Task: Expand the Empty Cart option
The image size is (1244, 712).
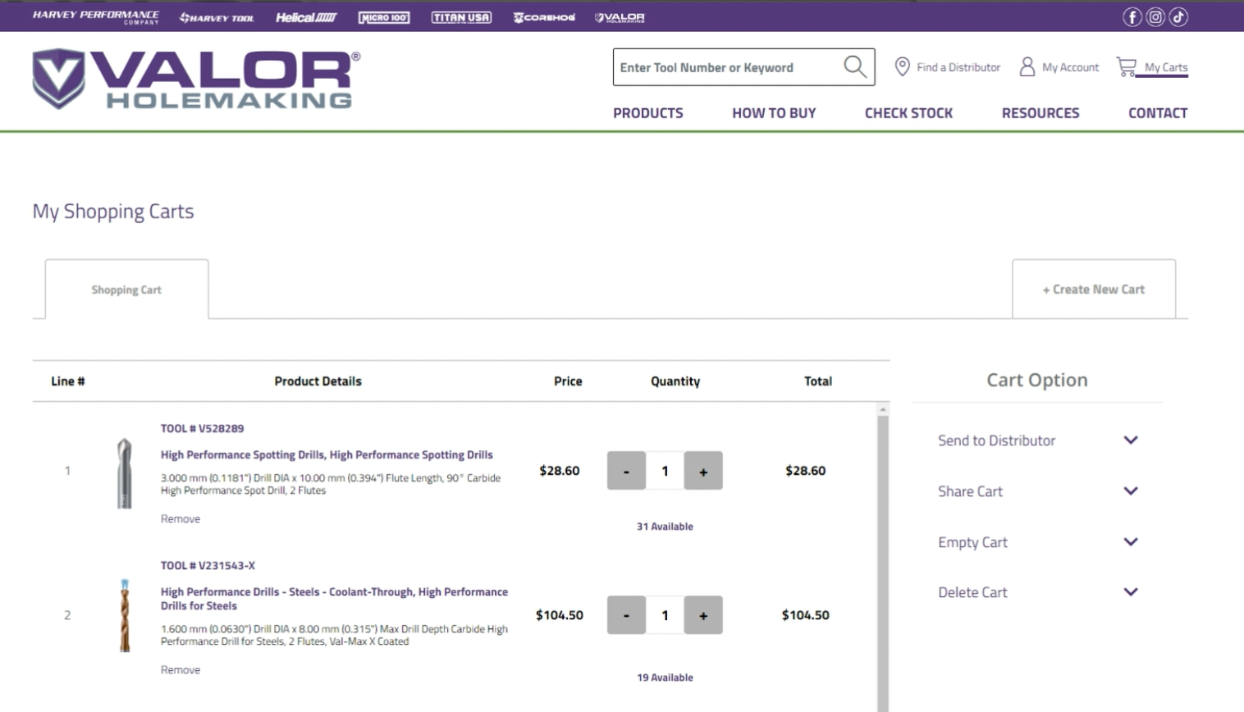Action: [x=1130, y=542]
